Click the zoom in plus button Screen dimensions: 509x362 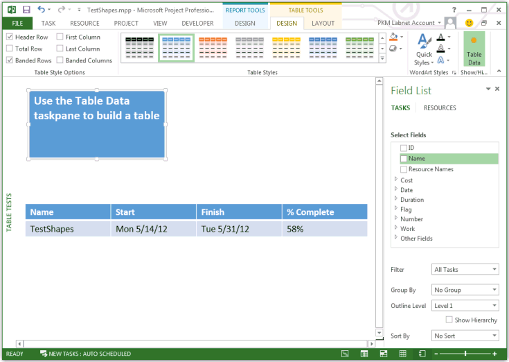pyautogui.click(x=494, y=354)
